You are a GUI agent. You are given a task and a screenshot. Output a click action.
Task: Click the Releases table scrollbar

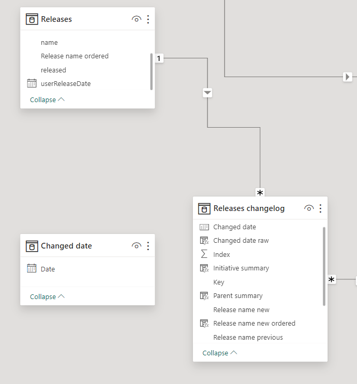(152, 71)
